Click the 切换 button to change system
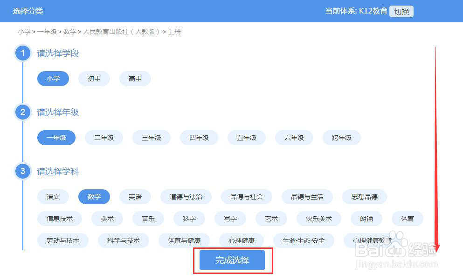This screenshot has height=280, width=463. pyautogui.click(x=401, y=11)
